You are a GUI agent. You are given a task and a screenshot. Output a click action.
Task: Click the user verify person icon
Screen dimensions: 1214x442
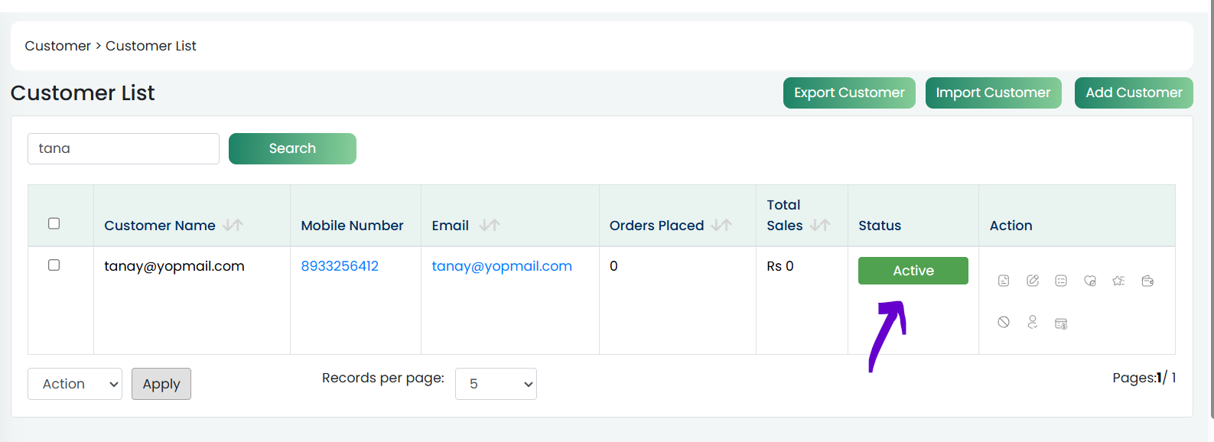click(x=1033, y=322)
